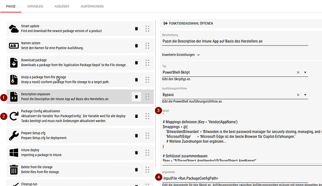Image resolution: width=322 pixels, height=186 pixels.
Task: Switch to the Variablen tab
Action: (x=35, y=7)
